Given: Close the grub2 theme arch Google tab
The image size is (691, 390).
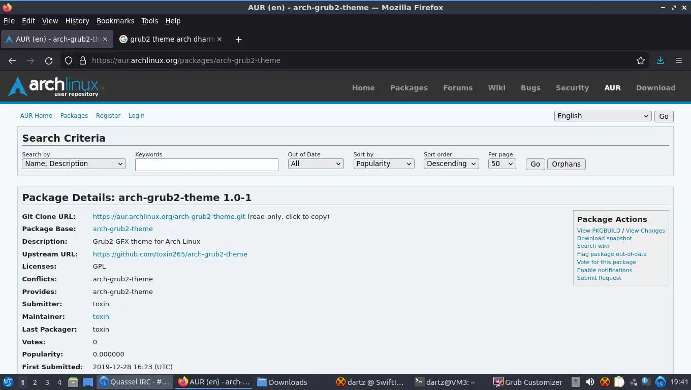Looking at the screenshot, I should pyautogui.click(x=219, y=39).
